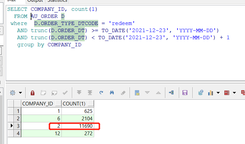
Task: Click count(1) in the SELECT line
Action: click(x=84, y=9)
